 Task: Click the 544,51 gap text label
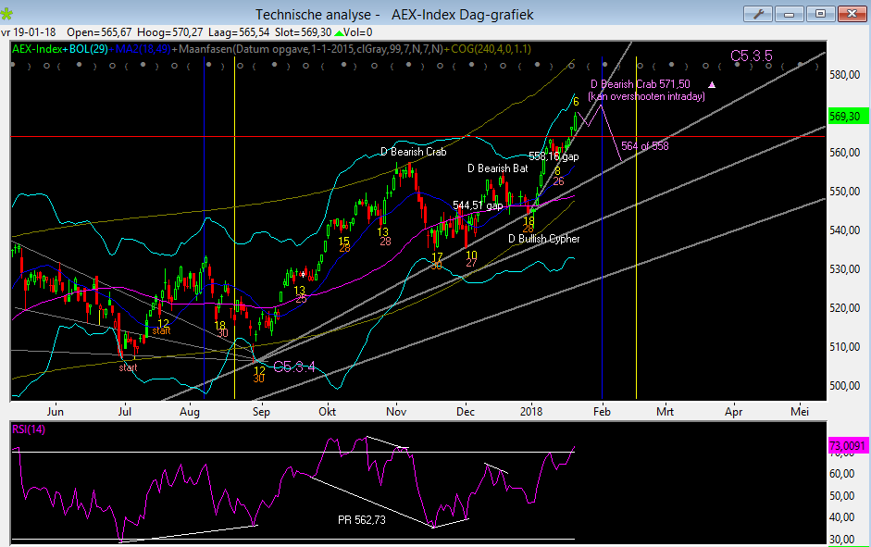tap(478, 205)
